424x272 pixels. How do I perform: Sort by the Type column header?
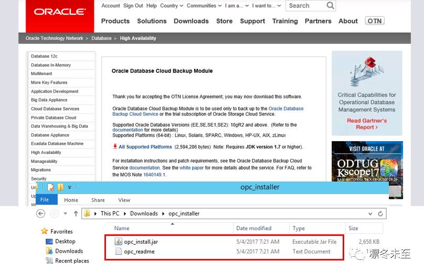(x=317, y=228)
